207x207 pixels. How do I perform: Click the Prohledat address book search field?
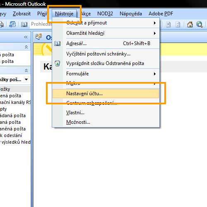point(41,24)
